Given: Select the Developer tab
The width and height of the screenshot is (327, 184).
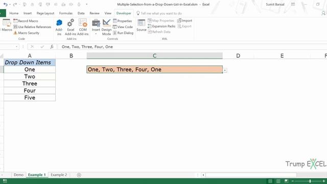Looking at the screenshot, I should (x=124, y=13).
